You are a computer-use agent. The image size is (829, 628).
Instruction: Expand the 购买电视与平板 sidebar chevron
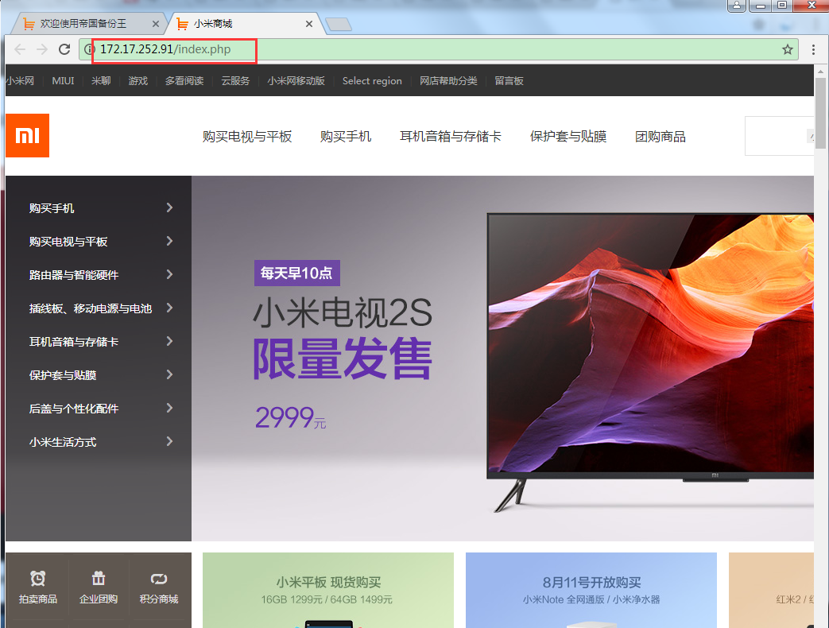pyautogui.click(x=169, y=241)
